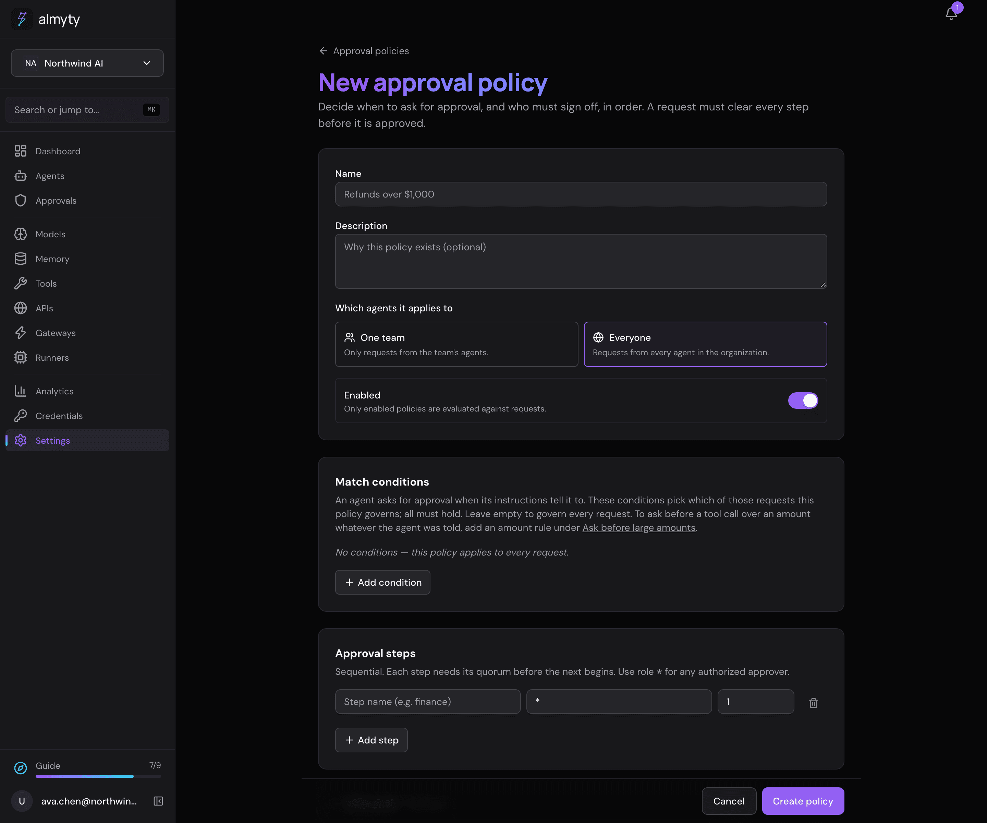Image resolution: width=987 pixels, height=823 pixels.
Task: Click the Add condition button
Action: pos(382,582)
